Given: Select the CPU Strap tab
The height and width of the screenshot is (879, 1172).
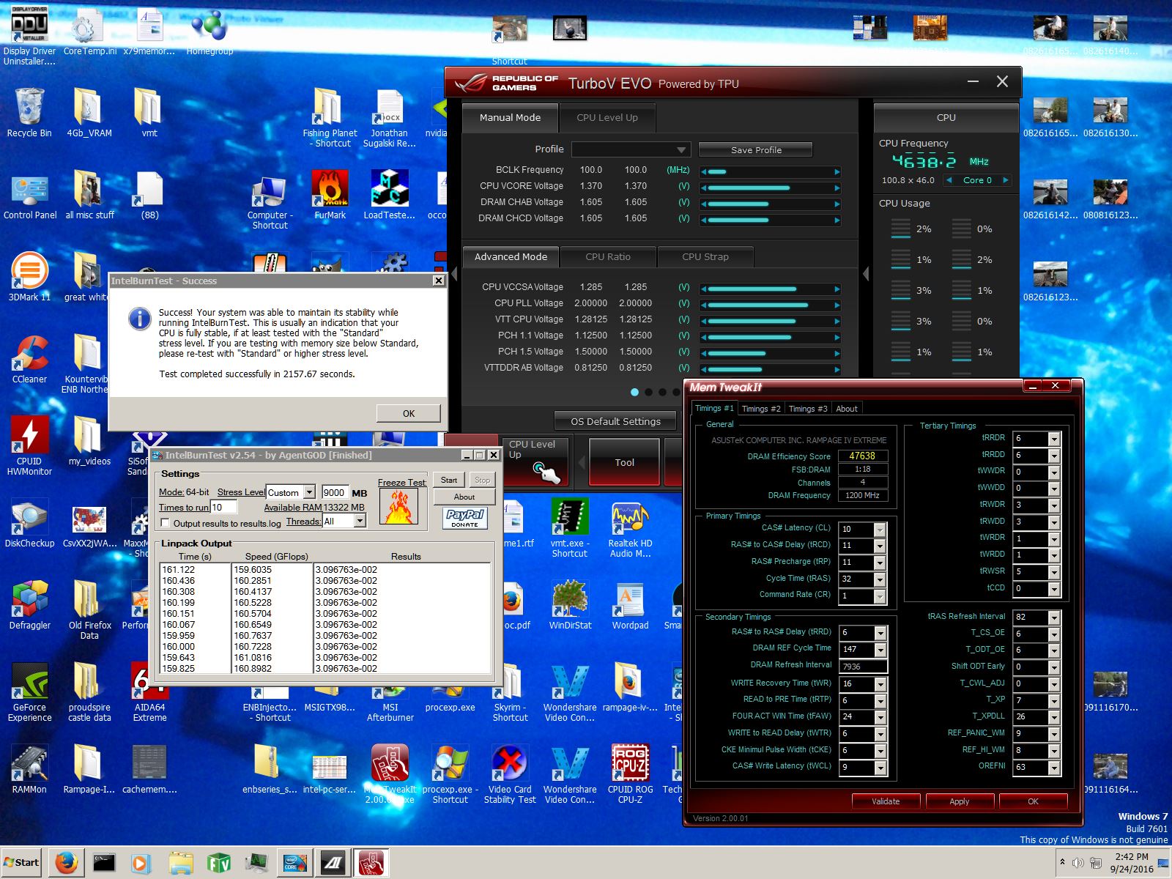Looking at the screenshot, I should tap(705, 257).
